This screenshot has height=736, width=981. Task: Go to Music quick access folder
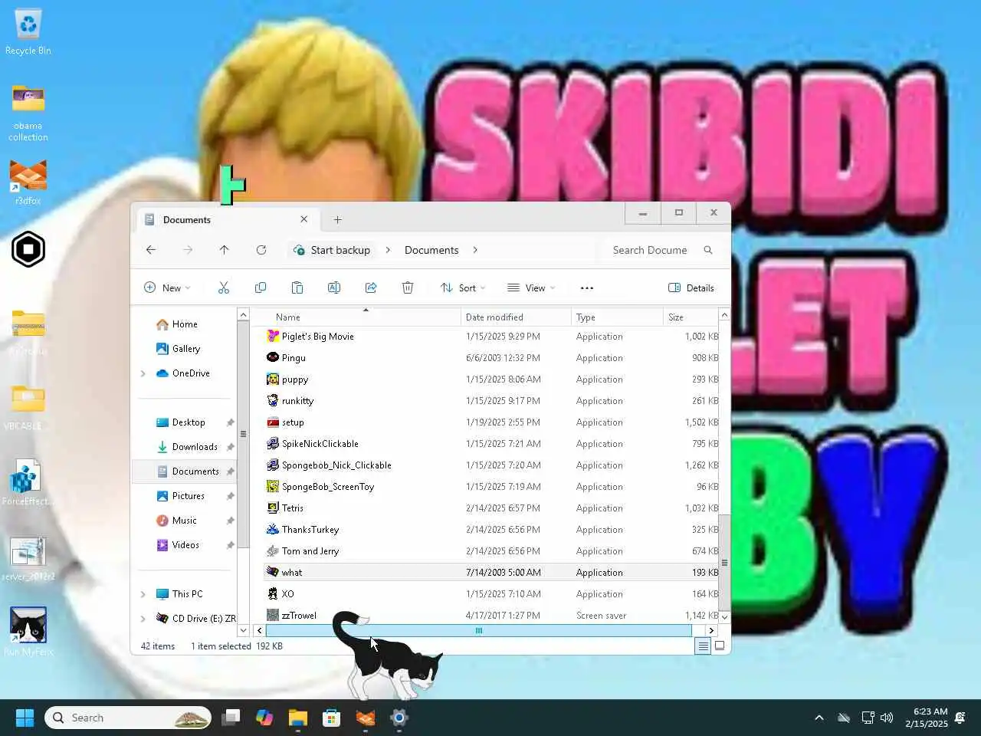tap(184, 521)
